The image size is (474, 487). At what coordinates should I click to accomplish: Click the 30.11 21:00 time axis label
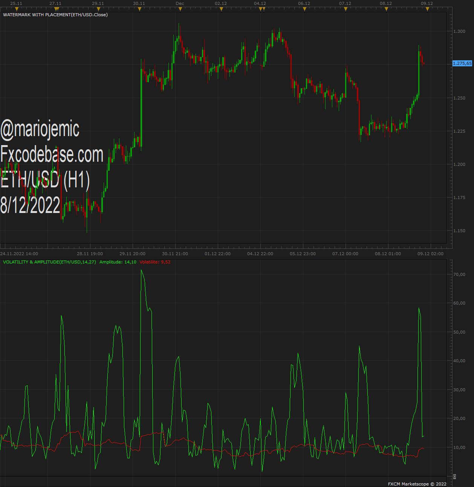[x=175, y=254]
